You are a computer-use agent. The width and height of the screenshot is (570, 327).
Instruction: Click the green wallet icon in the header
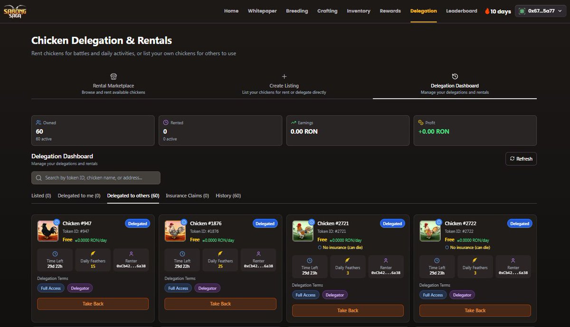point(522,11)
